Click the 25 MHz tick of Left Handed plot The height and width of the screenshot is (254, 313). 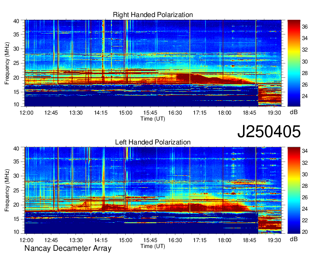click(x=17, y=190)
